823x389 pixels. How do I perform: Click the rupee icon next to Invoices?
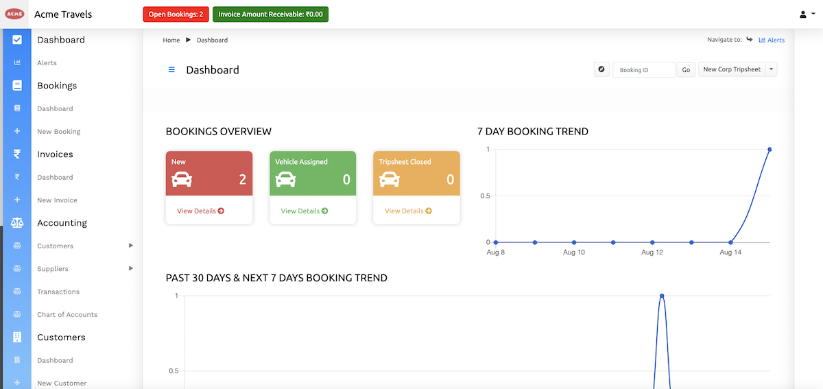pos(17,154)
